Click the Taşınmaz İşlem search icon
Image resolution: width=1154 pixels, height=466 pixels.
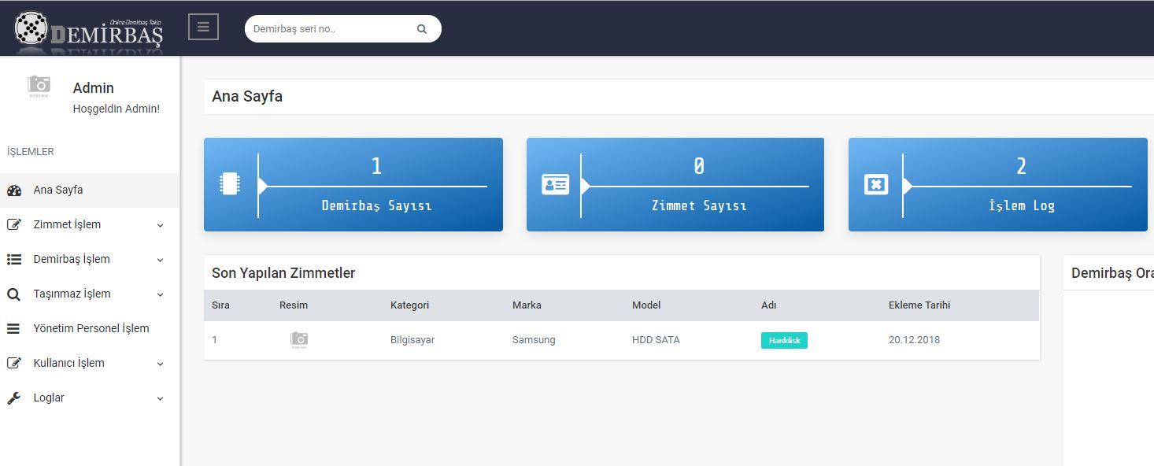coord(14,294)
